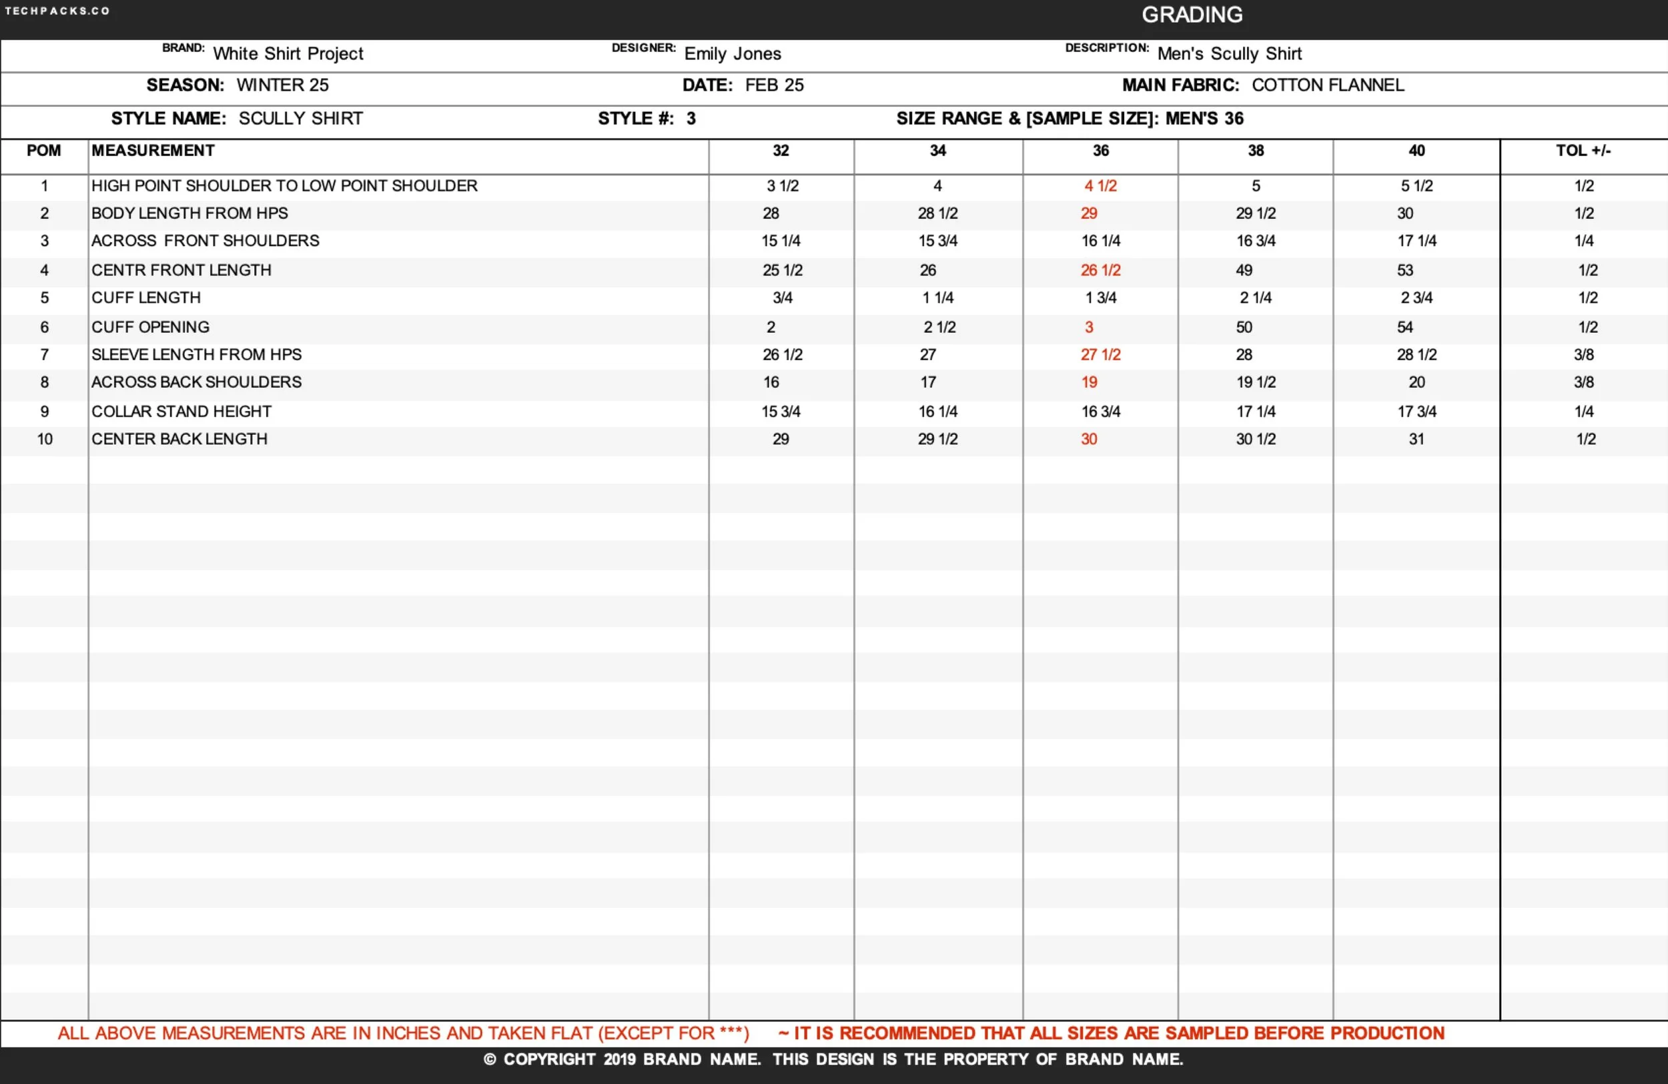Click designer name Emily Jones
This screenshot has height=1084, width=1668.
coord(733,54)
